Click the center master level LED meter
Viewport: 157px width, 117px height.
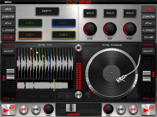click(78, 71)
